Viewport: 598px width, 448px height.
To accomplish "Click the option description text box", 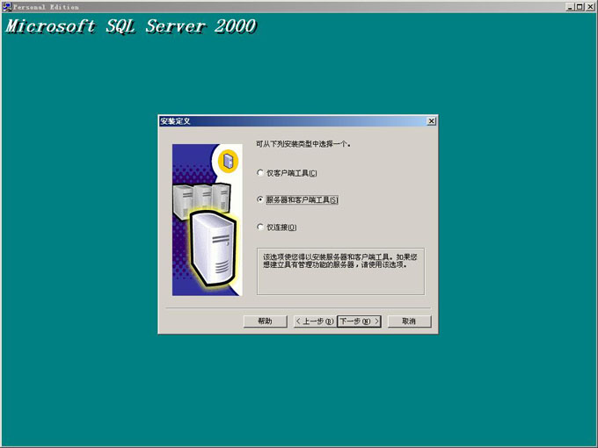I will [x=340, y=271].
